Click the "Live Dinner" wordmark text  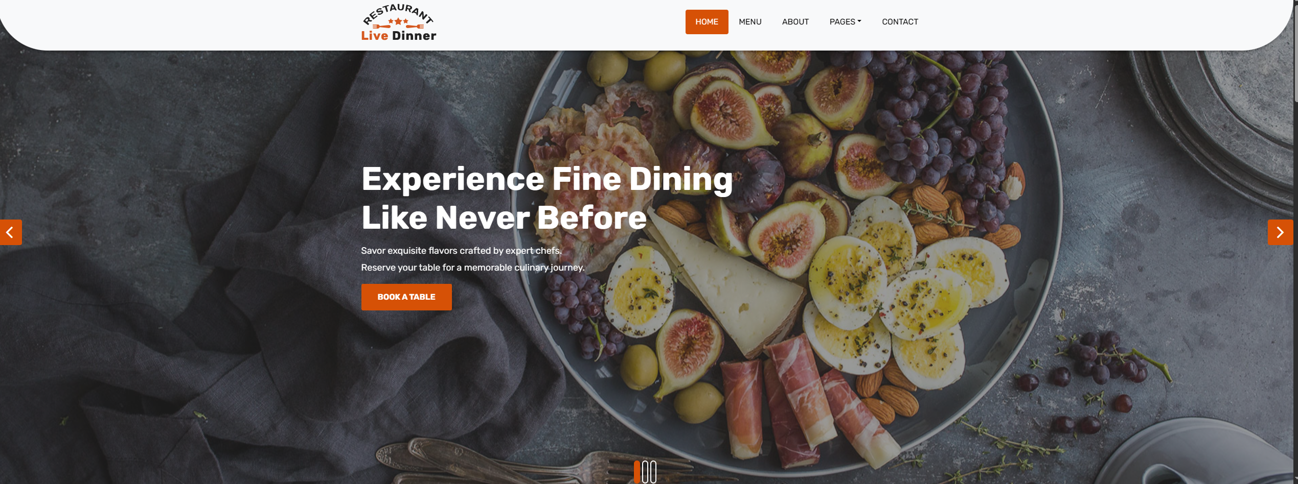click(399, 36)
